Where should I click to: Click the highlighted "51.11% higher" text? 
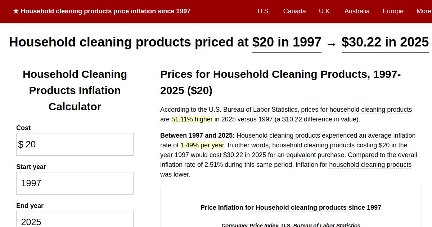(192, 119)
